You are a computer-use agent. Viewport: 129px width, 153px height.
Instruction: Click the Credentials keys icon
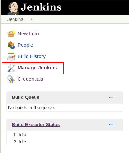click(11, 79)
